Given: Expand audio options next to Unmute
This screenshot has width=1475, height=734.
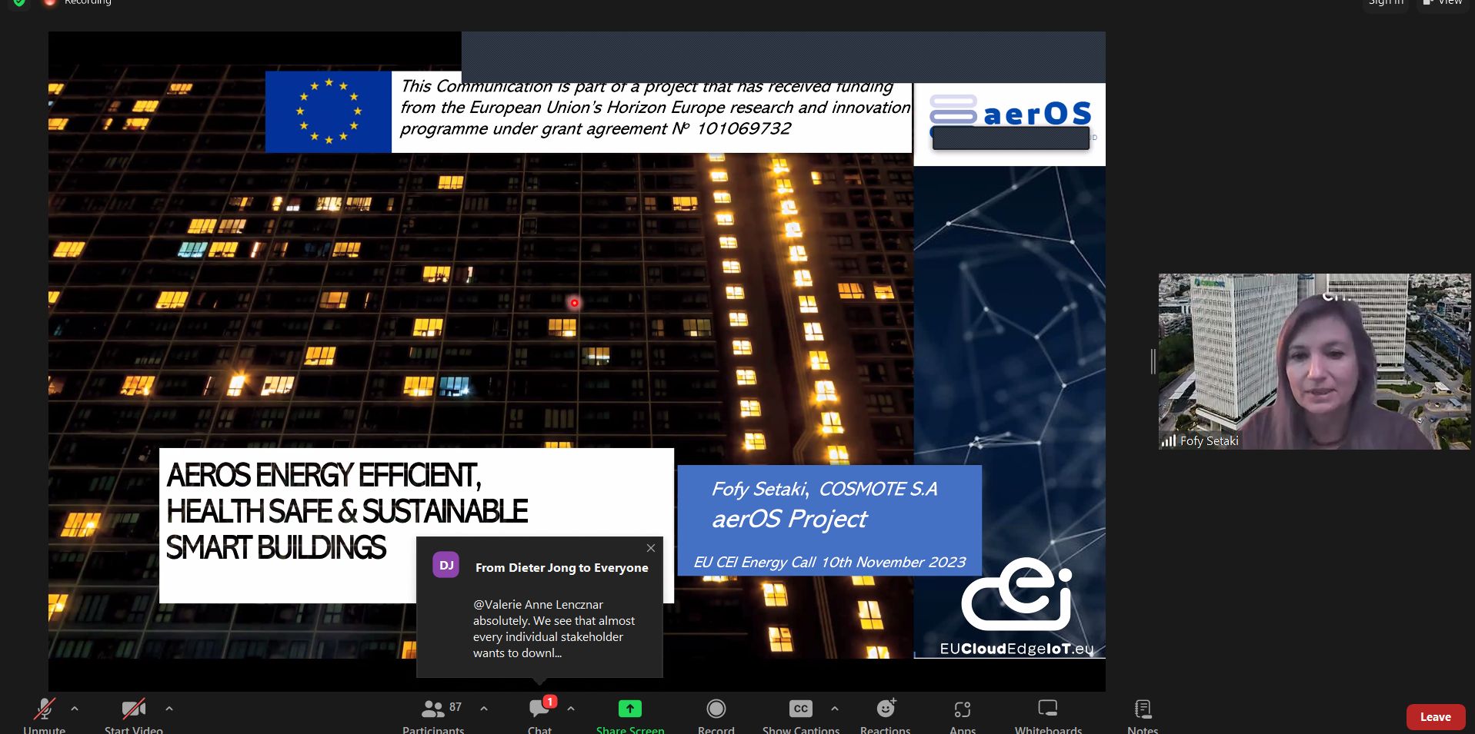Looking at the screenshot, I should coord(75,709).
